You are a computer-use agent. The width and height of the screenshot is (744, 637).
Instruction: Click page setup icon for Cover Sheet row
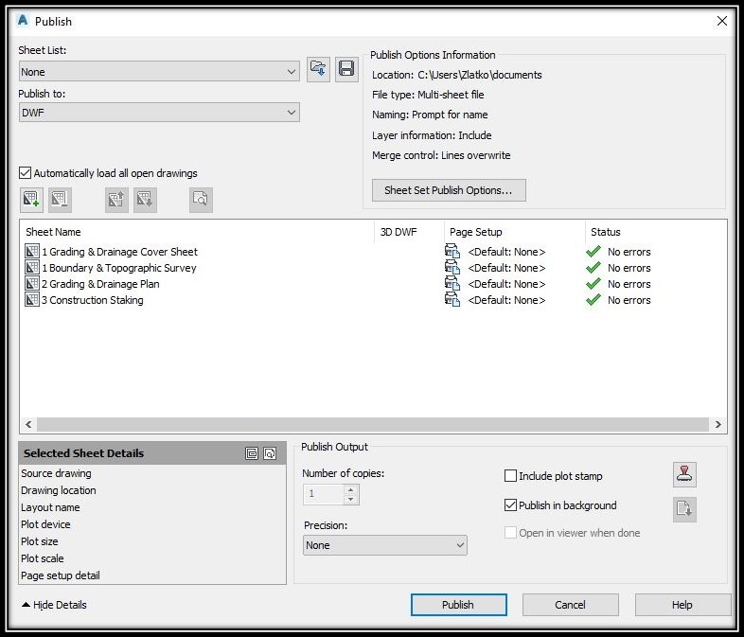coord(452,252)
